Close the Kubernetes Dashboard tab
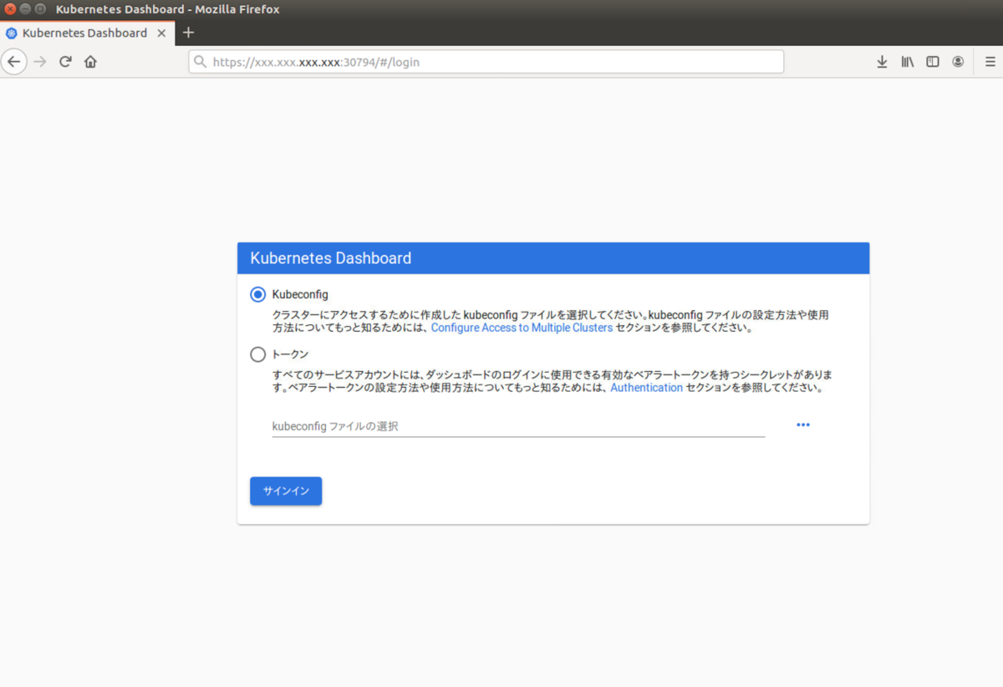The height and width of the screenshot is (687, 1003). 162,33
